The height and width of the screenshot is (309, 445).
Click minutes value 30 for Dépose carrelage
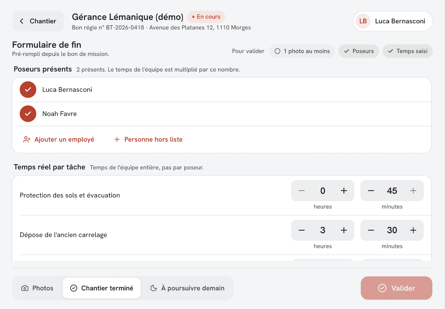tap(392, 230)
